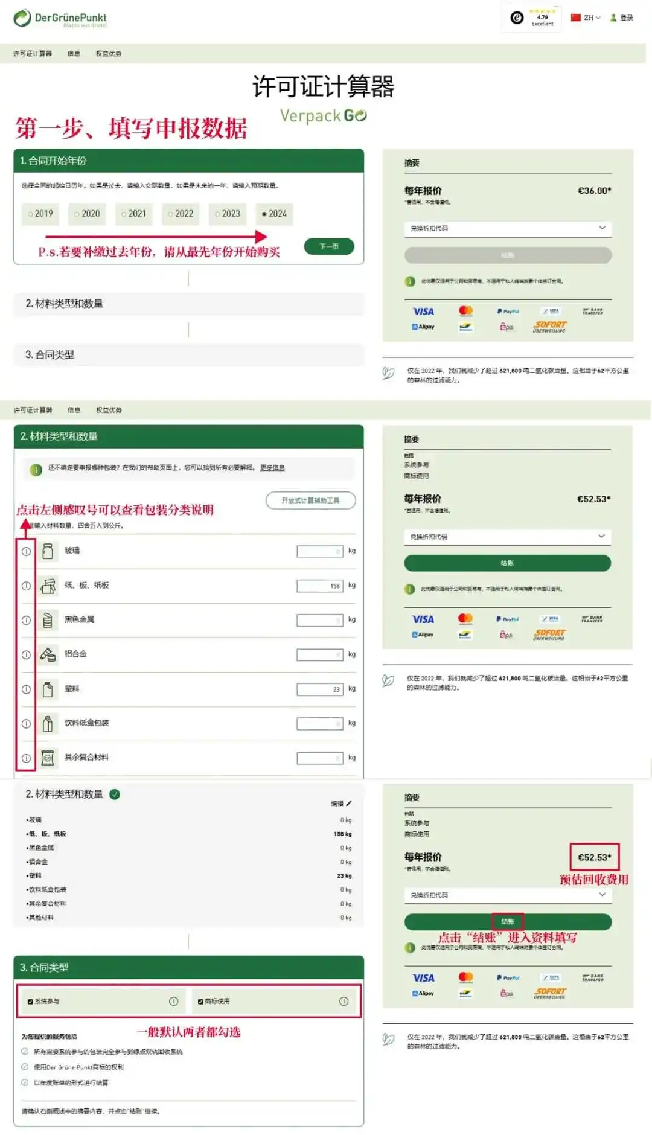Open 信息 menu below the DerGrünePunkt logo

point(74,54)
